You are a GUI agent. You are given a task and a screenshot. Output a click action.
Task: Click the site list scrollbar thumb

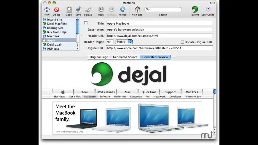pos(77,26)
